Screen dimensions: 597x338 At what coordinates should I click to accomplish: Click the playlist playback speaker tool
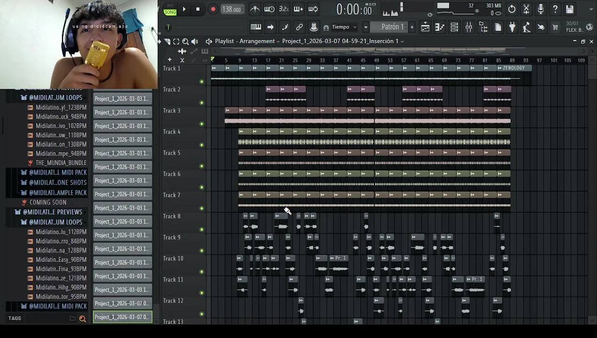coord(195,41)
